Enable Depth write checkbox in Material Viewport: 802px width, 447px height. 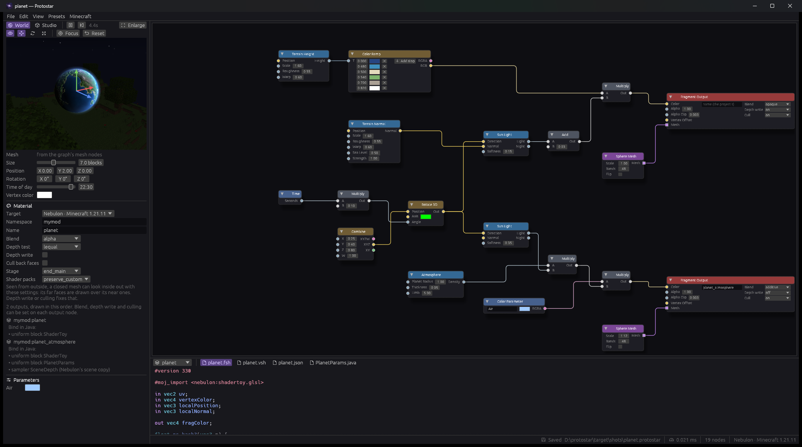point(45,255)
